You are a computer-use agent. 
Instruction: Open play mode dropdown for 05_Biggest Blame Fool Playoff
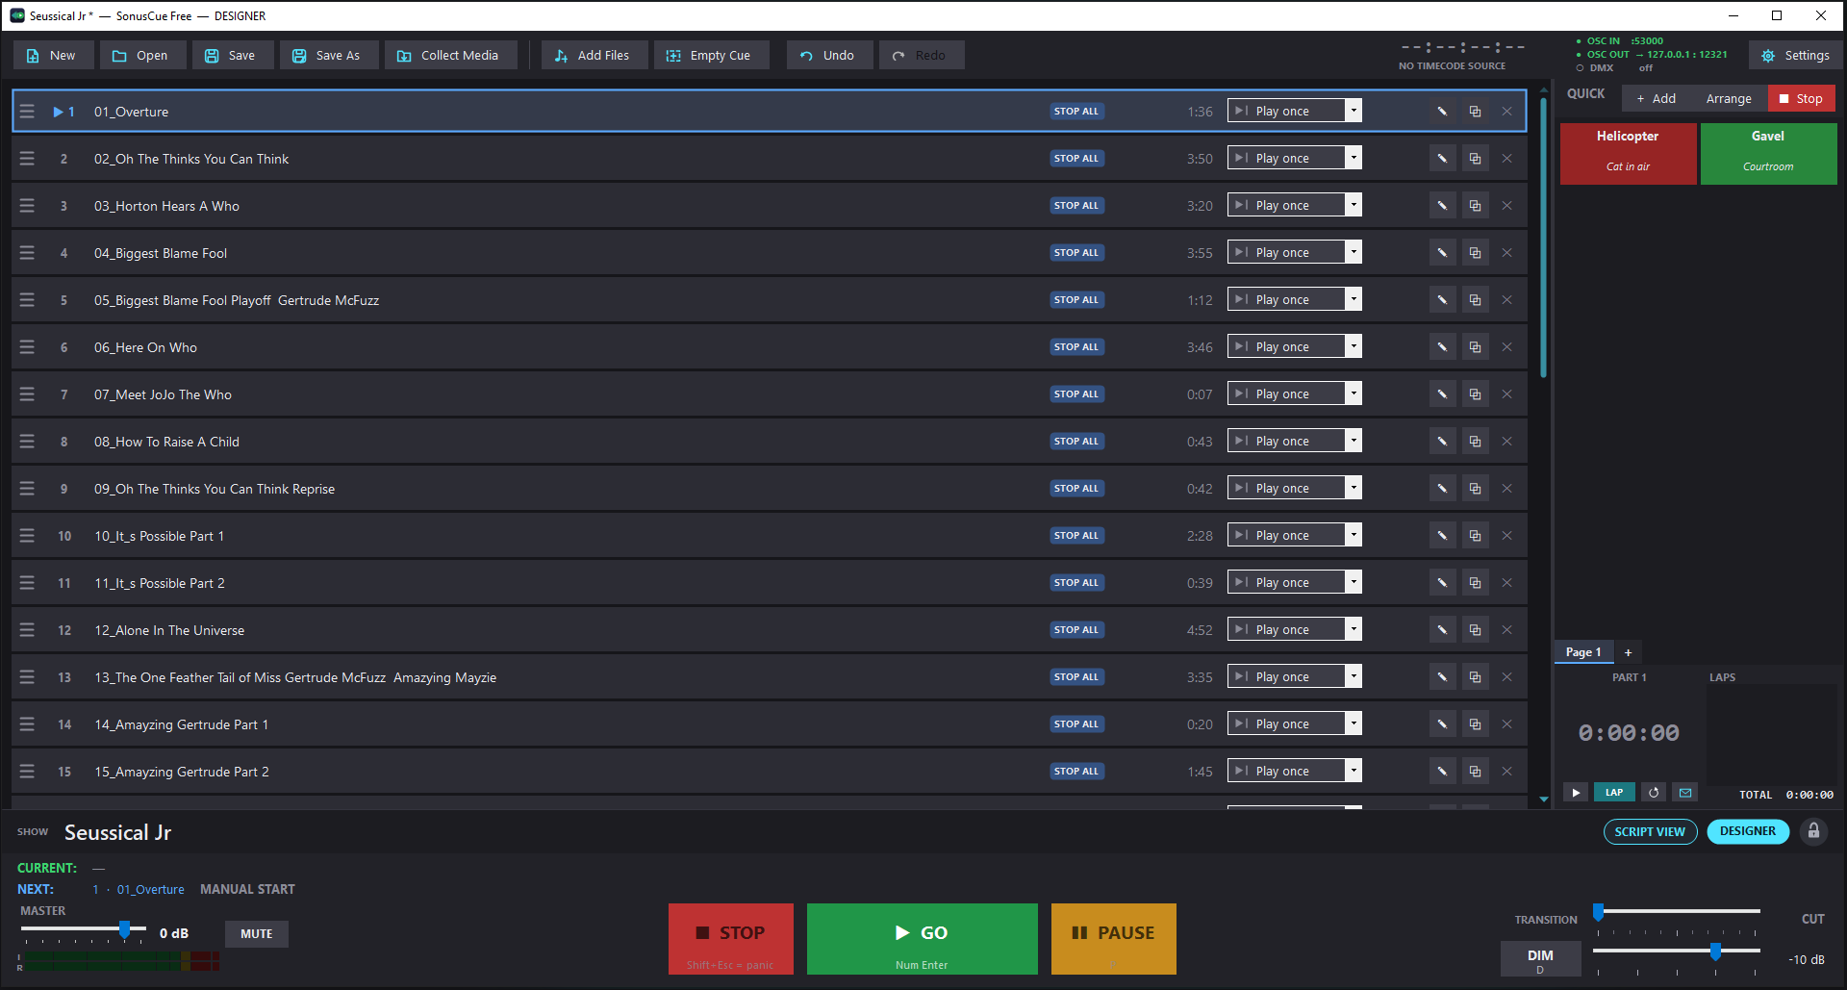point(1354,299)
